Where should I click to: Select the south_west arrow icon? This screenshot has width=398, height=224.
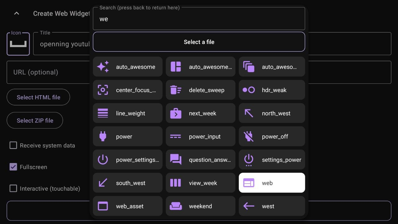tap(127, 183)
